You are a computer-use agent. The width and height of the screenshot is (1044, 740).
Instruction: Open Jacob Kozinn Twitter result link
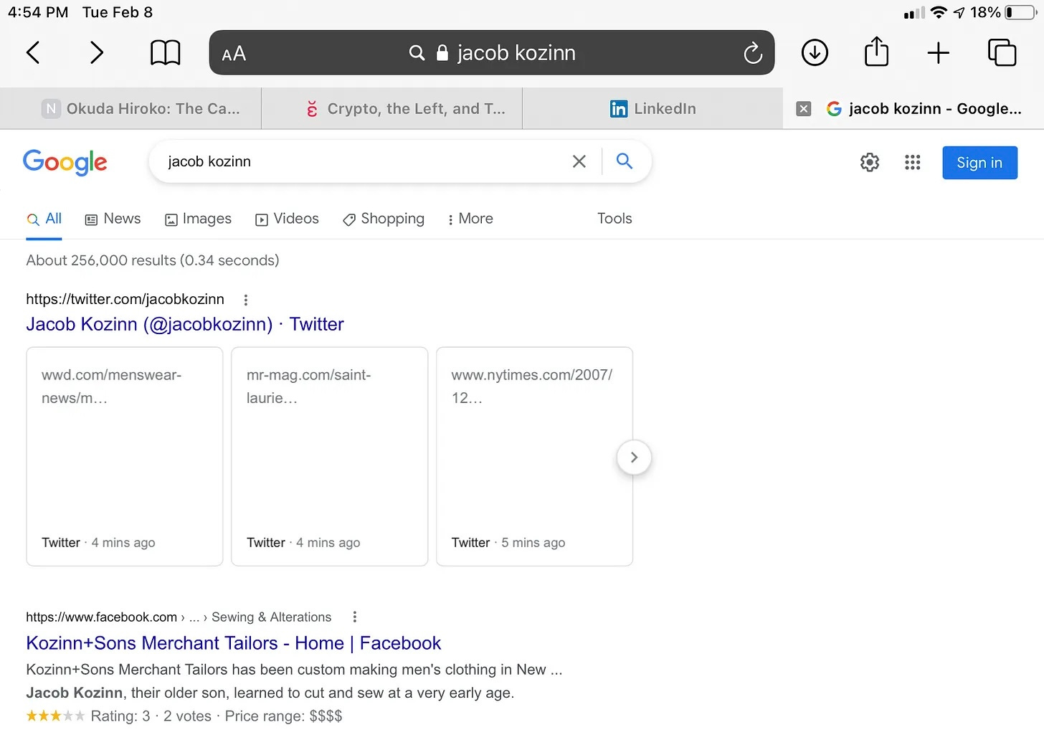click(x=185, y=324)
